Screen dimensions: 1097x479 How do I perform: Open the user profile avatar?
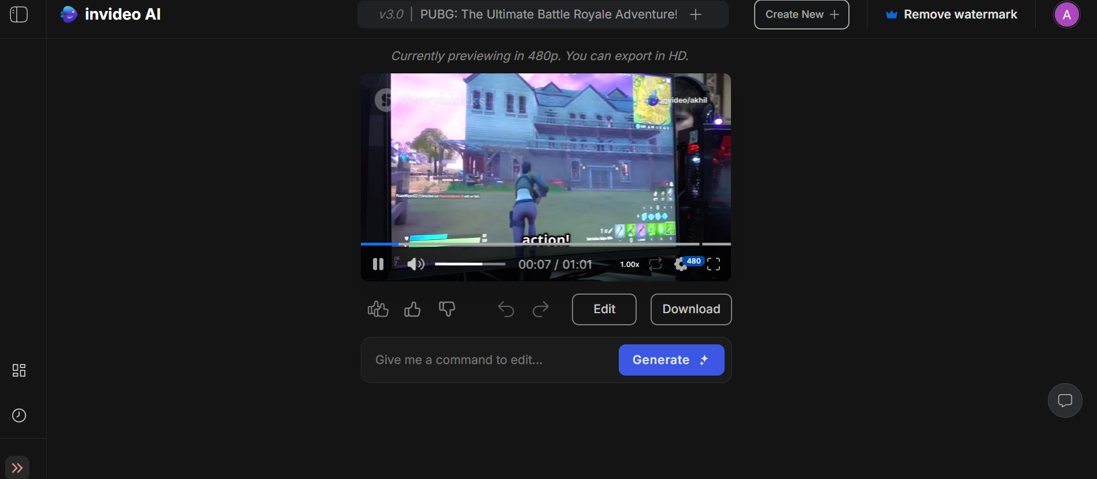(x=1066, y=15)
